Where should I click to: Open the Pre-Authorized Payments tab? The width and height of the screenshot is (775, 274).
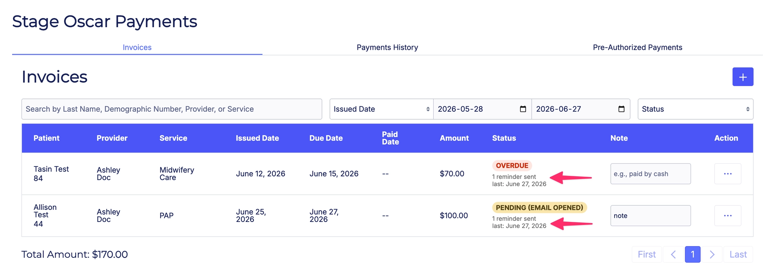tap(637, 48)
